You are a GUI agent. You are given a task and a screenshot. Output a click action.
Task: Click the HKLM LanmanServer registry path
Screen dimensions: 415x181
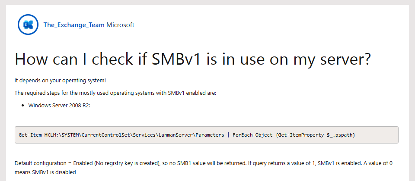(134, 135)
